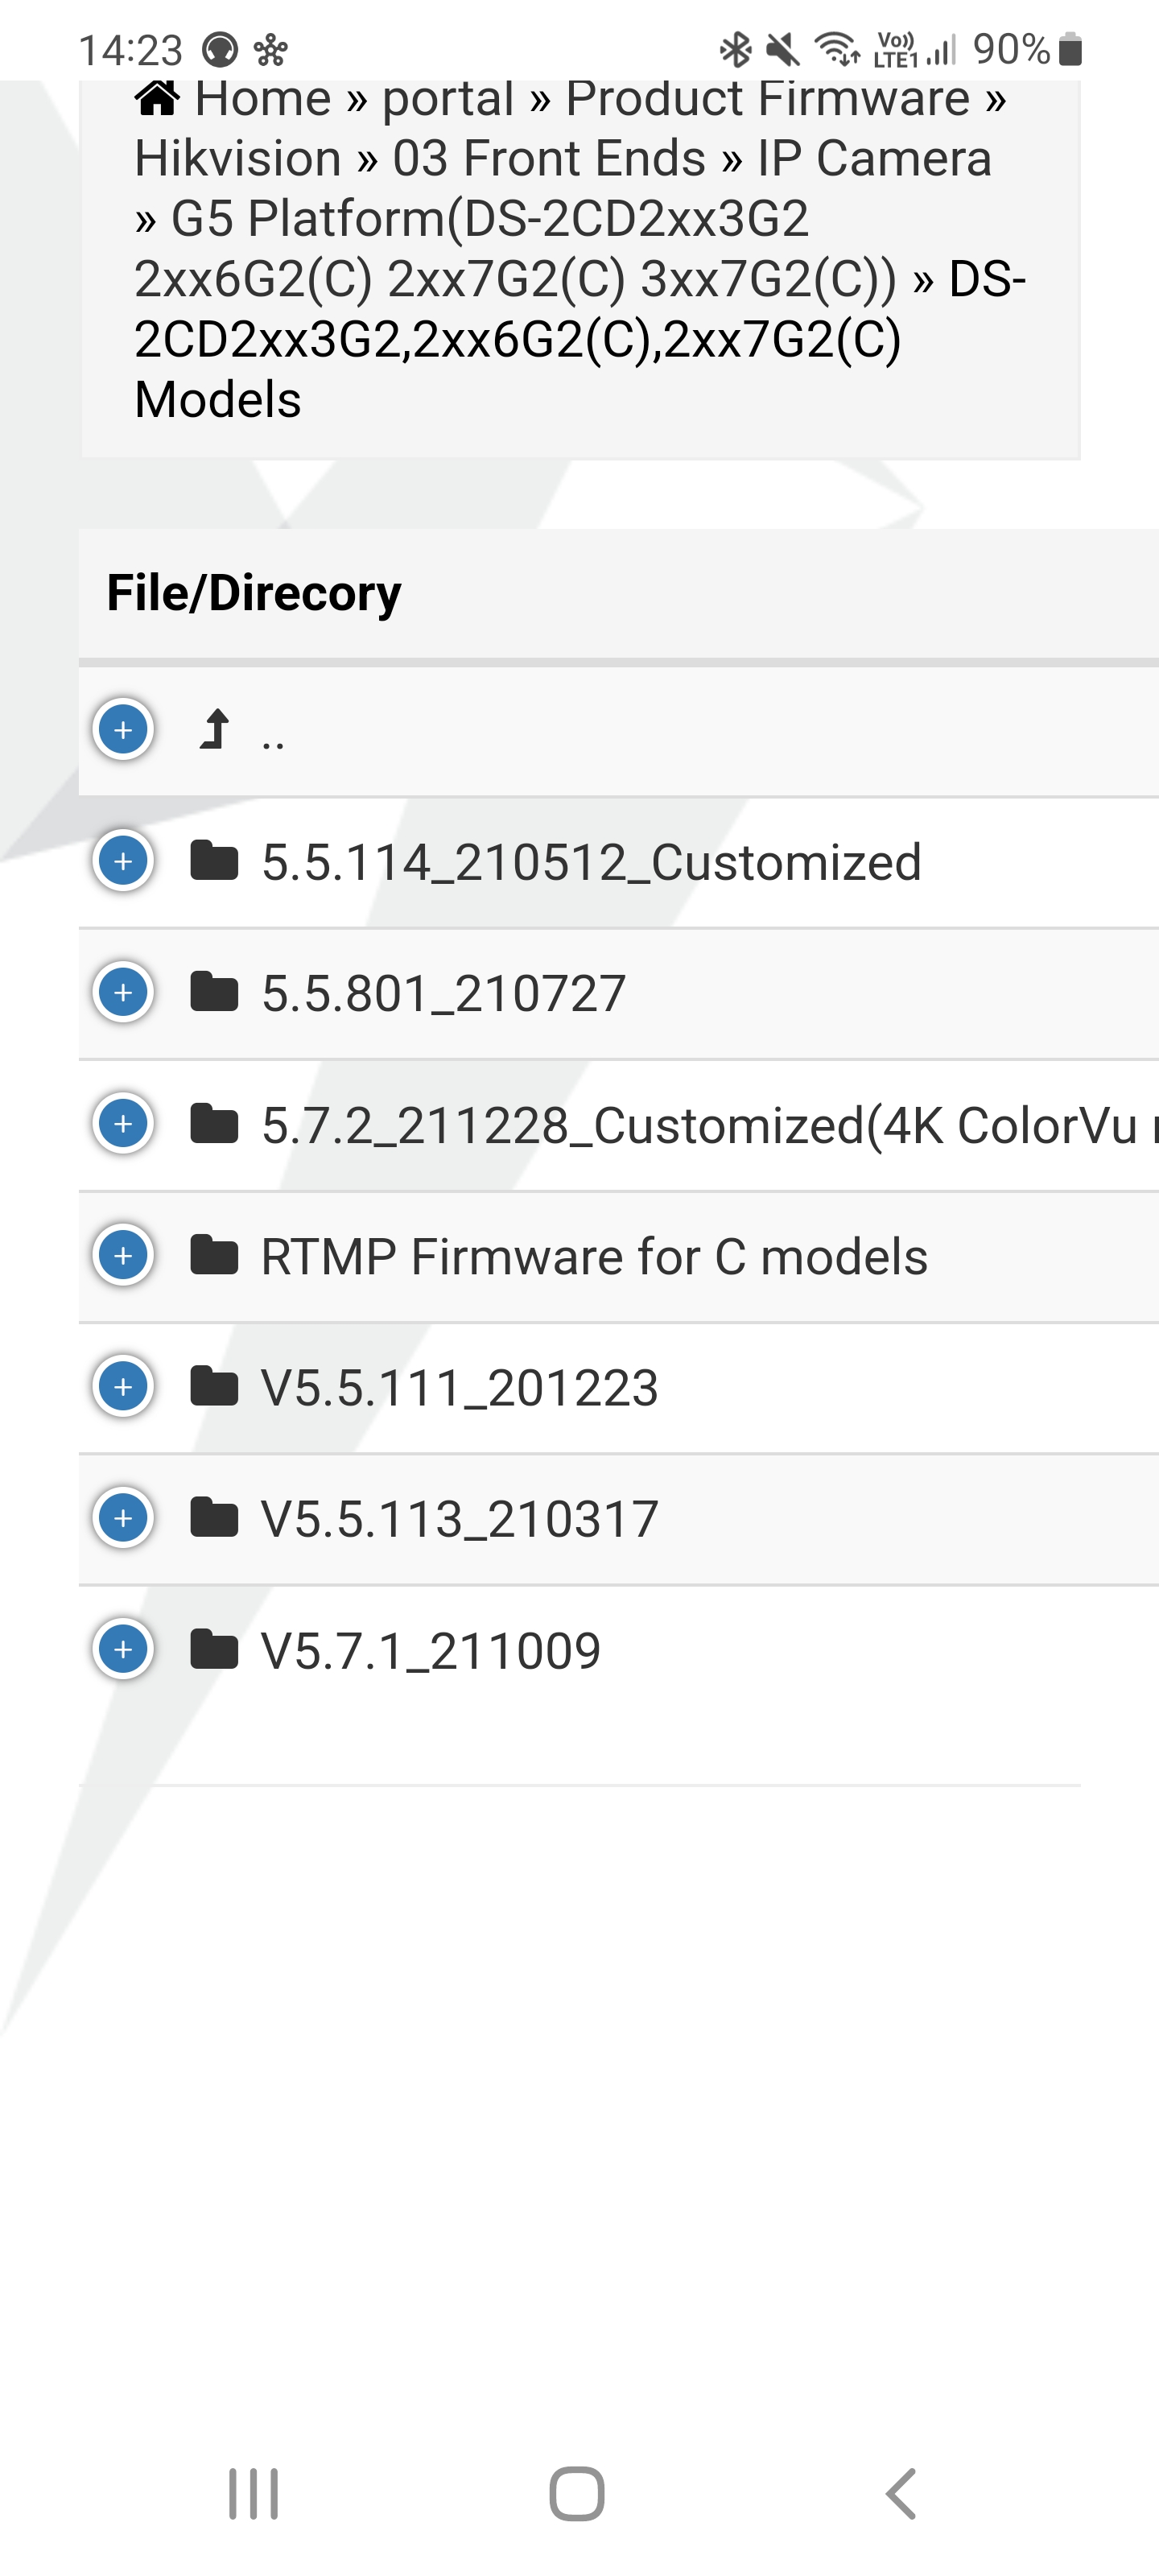This screenshot has height=2576, width=1159.
Task: Expand plus button for parent directory row
Action: 123,730
